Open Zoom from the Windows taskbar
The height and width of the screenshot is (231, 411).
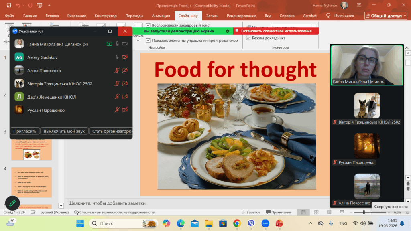pyautogui.click(x=265, y=223)
